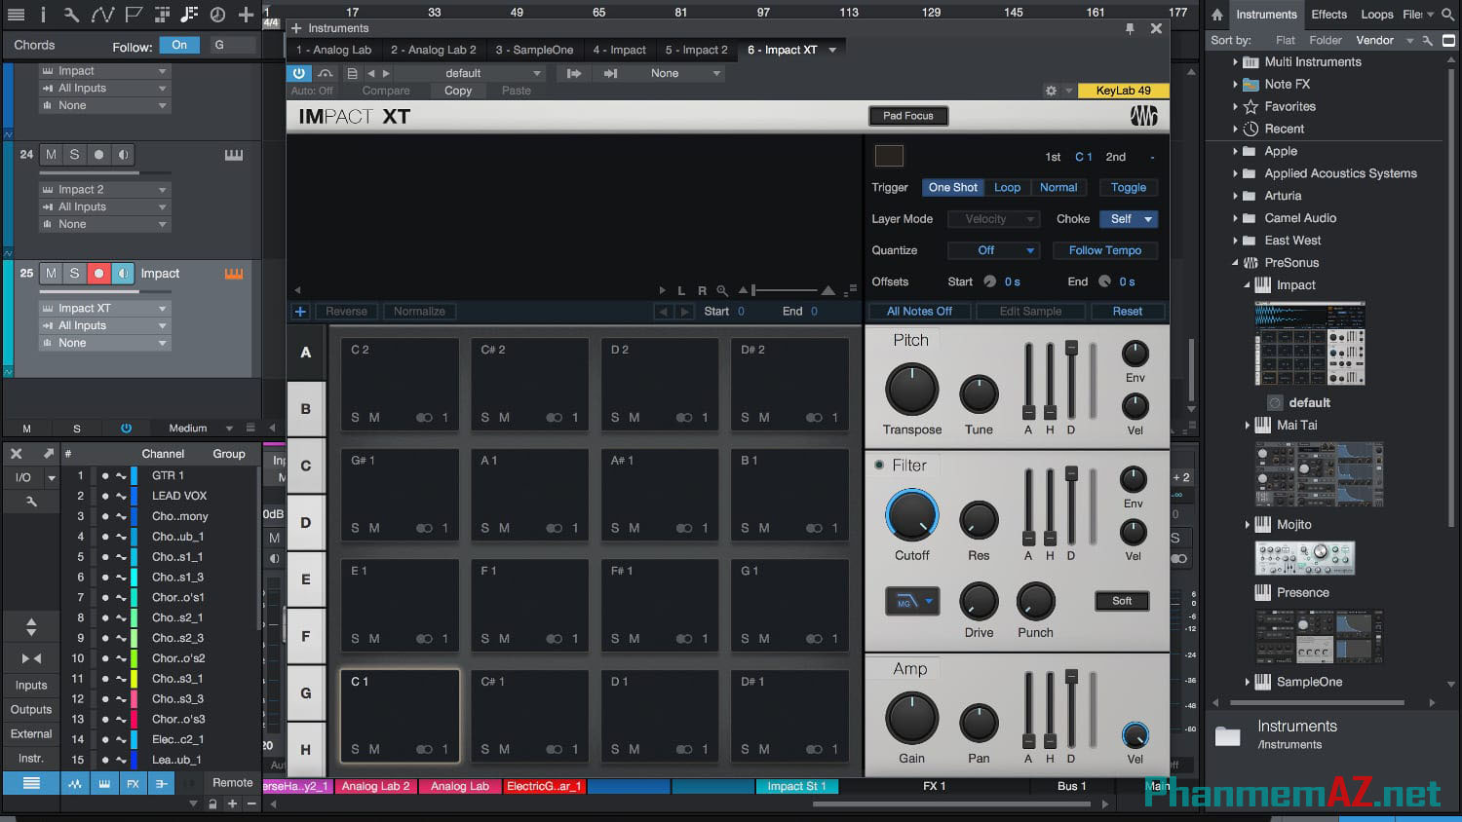The height and width of the screenshot is (822, 1462).
Task: Expand the Arturia folder in the browser
Action: coord(1236,195)
